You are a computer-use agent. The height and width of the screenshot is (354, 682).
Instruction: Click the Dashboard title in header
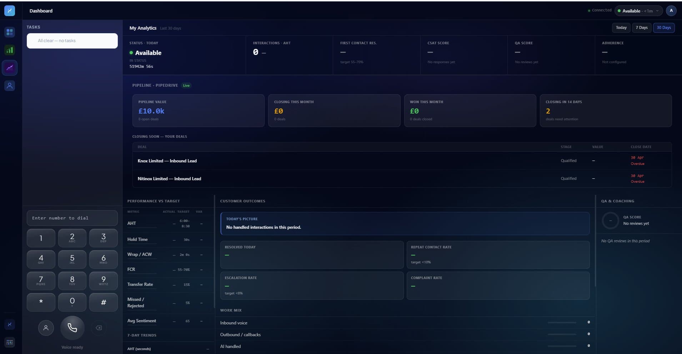click(x=41, y=11)
